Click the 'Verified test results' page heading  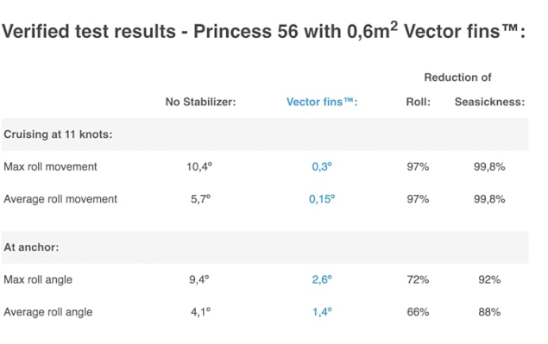(x=263, y=31)
